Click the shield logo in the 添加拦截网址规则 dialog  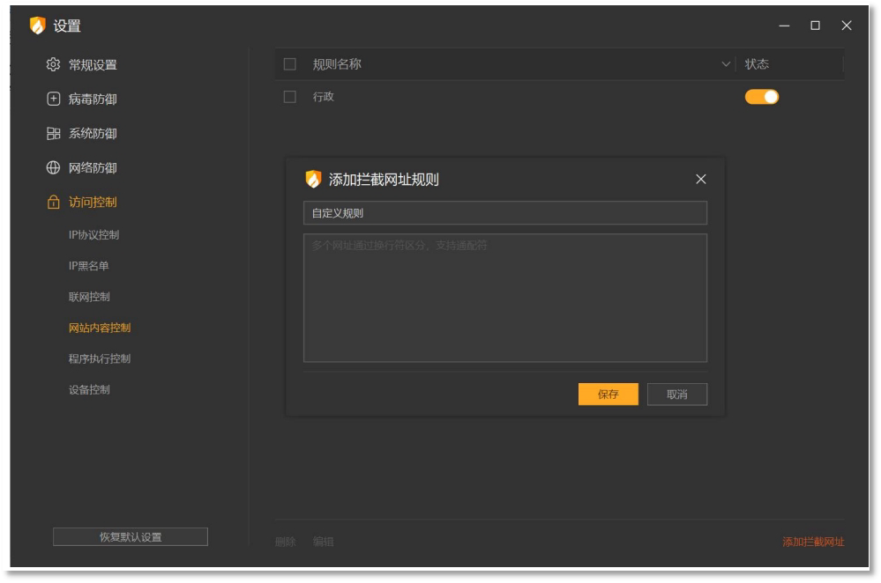[x=313, y=179]
